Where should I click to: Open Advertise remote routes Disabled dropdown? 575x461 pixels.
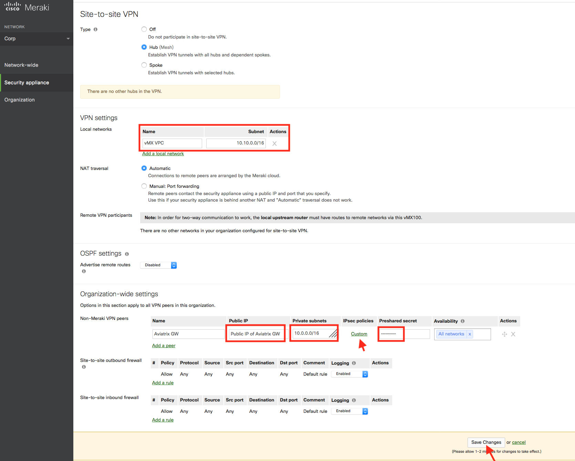[158, 265]
